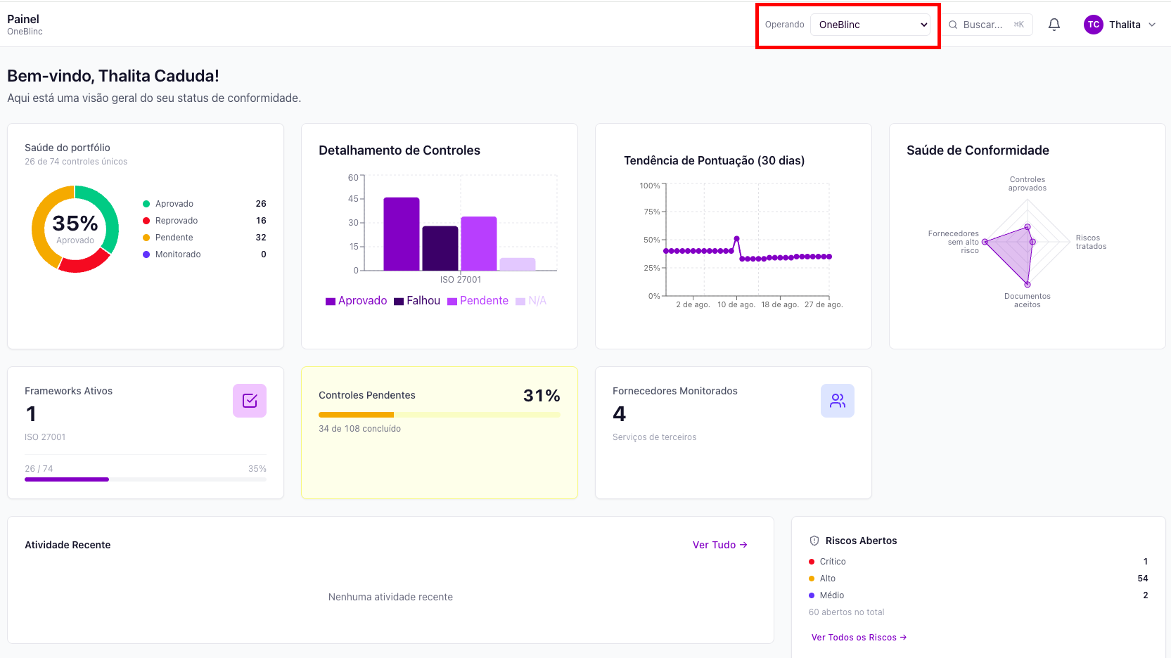Open the Operando organization dropdown
The height and width of the screenshot is (658, 1171).
[x=871, y=25]
